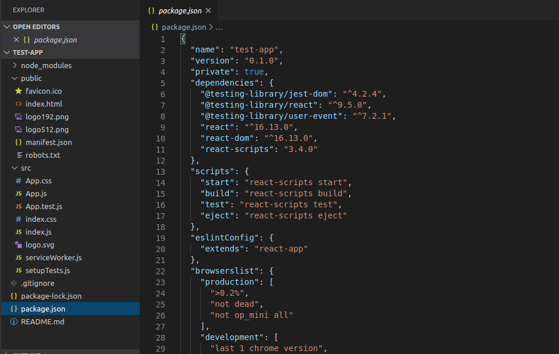Click the "not op_mini all" string
The image size is (559, 354).
coord(252,315)
